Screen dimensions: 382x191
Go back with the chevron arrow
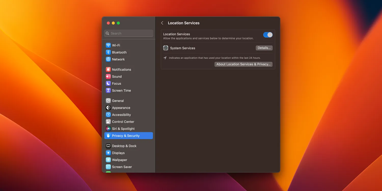click(x=162, y=23)
